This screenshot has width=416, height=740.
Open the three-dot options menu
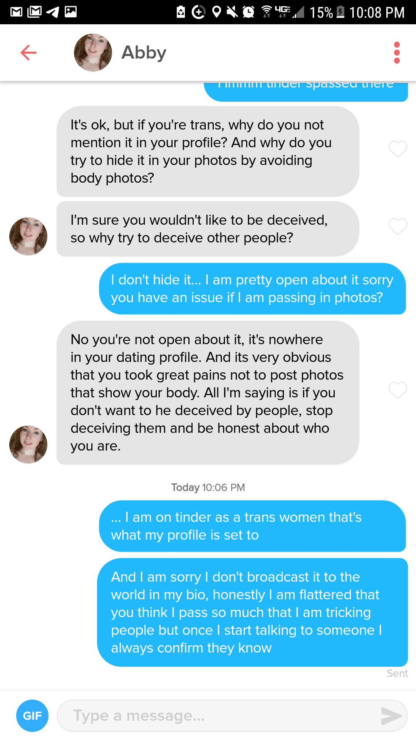point(397,53)
